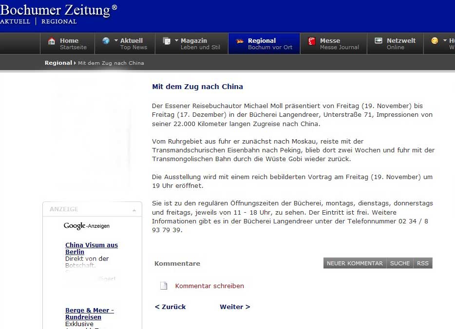This screenshot has width=455, height=329.
Task: Click the Magazin pages icon
Action: click(x=167, y=41)
